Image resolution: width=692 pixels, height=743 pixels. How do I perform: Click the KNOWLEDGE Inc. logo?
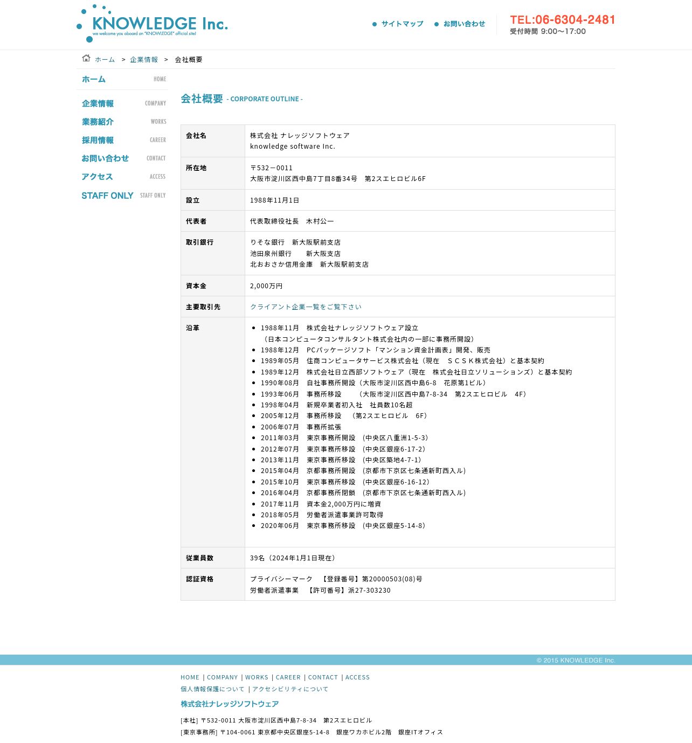[153, 24]
